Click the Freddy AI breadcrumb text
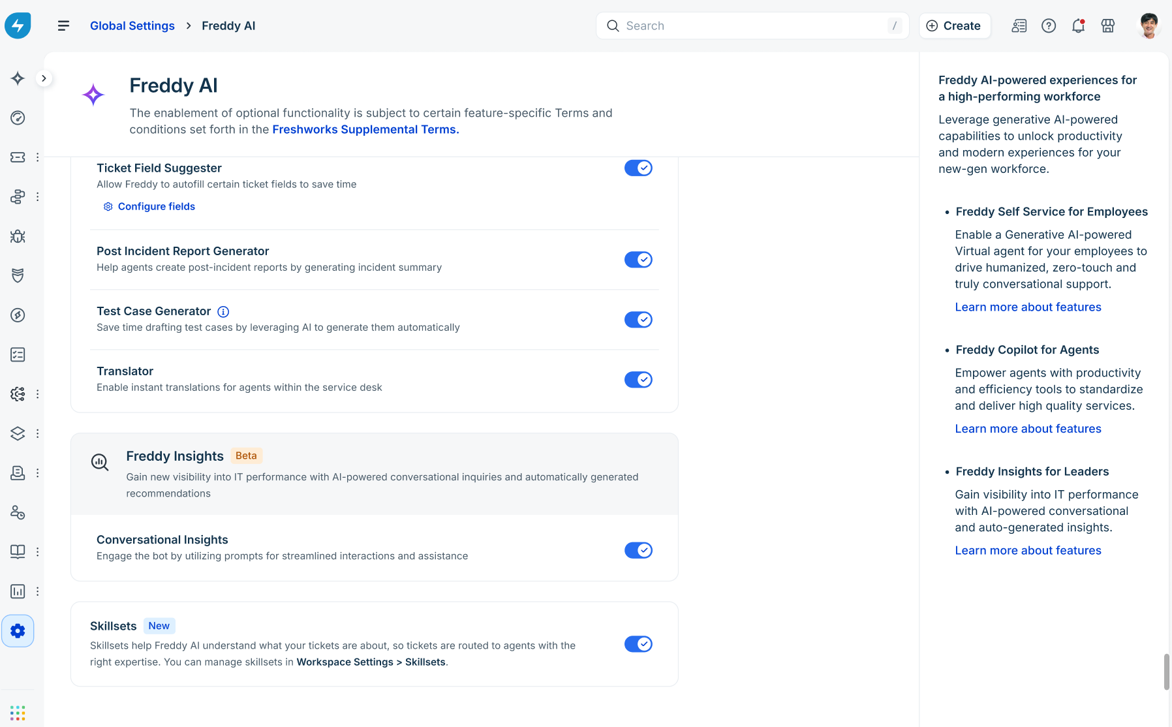This screenshot has width=1172, height=727. (x=228, y=25)
